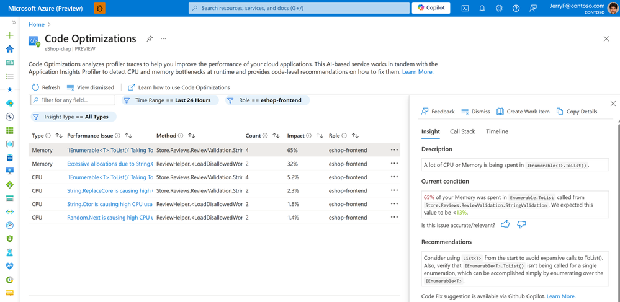Sort table by Performance Issue column
The width and height of the screenshot is (620, 302).
click(128, 136)
